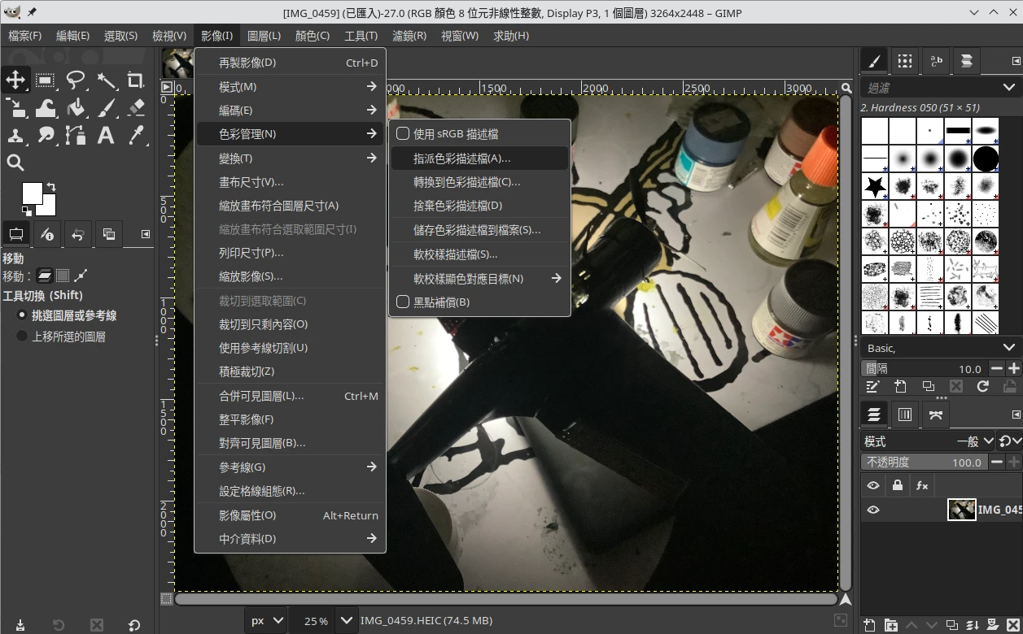Select the Free Select lasso tool
Image resolution: width=1023 pixels, height=634 pixels.
click(76, 80)
